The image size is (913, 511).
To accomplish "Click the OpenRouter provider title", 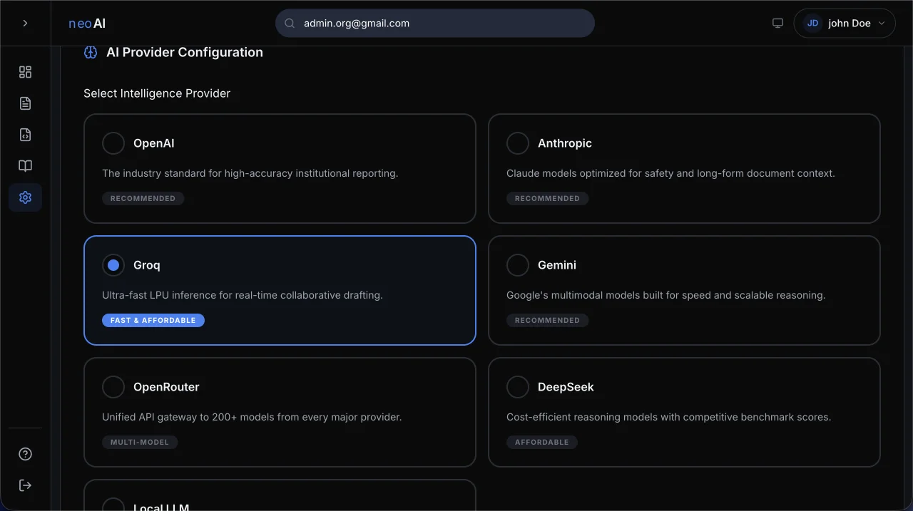I will pyautogui.click(x=166, y=387).
